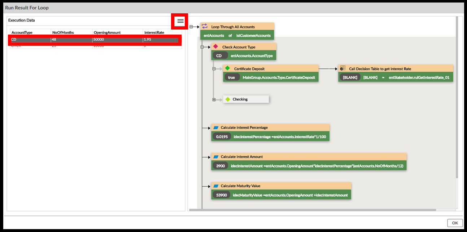Click the decision table icon
Screen dimensions: 467x232
342,68
